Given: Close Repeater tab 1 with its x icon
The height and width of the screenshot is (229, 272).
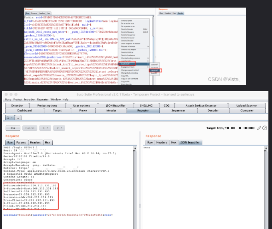Looking at the screenshot, I should point(12,118).
